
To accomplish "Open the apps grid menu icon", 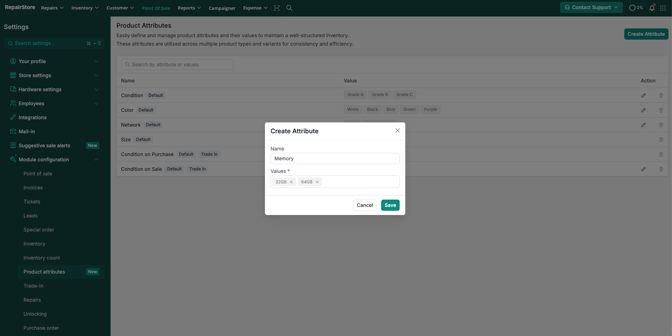I will 663,8.
